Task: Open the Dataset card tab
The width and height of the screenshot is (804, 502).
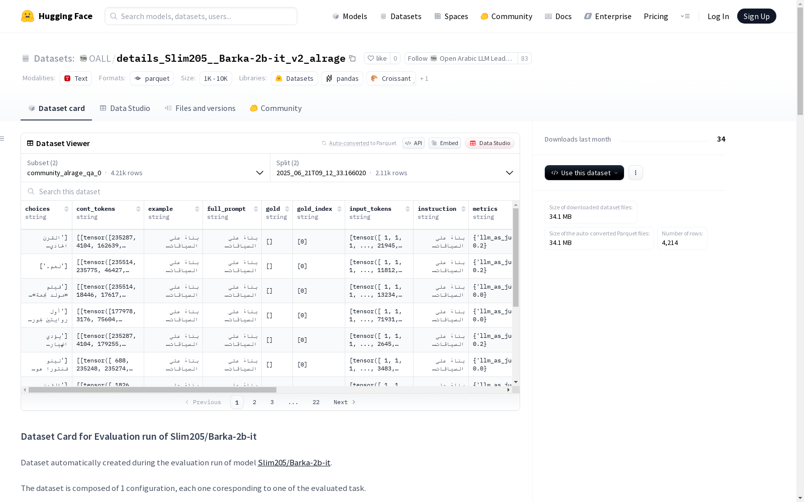Action: pos(56,108)
